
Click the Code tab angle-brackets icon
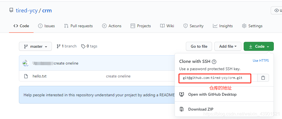pyautogui.click(x=16, y=26)
